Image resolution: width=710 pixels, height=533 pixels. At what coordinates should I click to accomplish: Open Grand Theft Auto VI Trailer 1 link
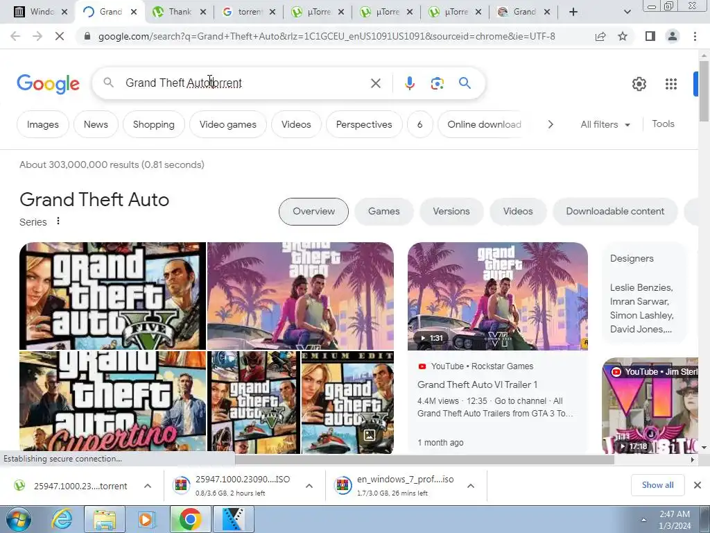point(477,384)
